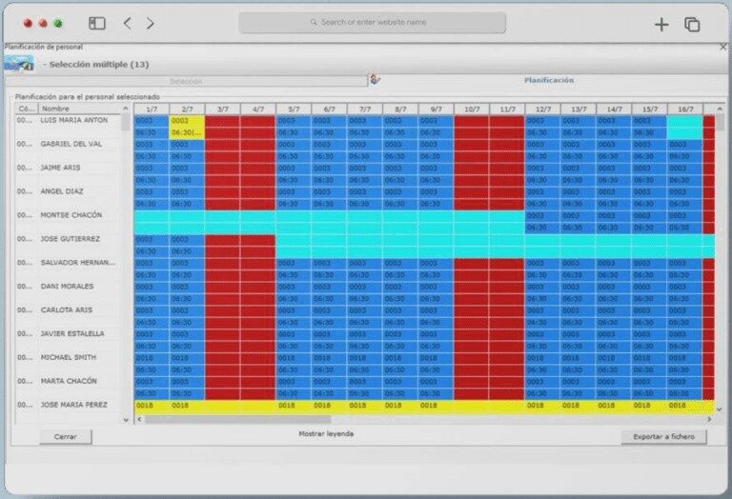Toggle the browser sidebar icon

[96, 24]
